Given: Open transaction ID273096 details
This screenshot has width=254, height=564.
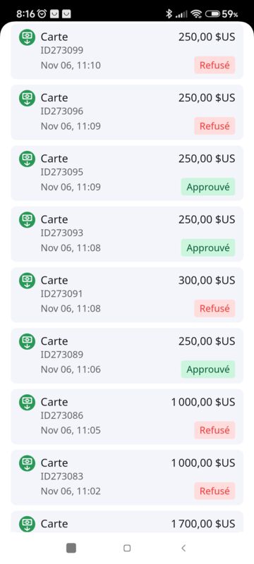Looking at the screenshot, I should coord(127,112).
